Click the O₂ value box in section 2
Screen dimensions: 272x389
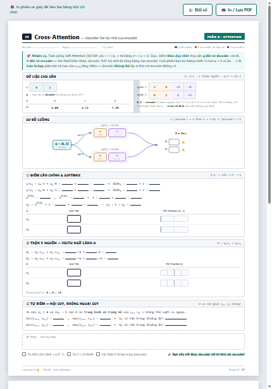pyautogui.click(x=74, y=283)
